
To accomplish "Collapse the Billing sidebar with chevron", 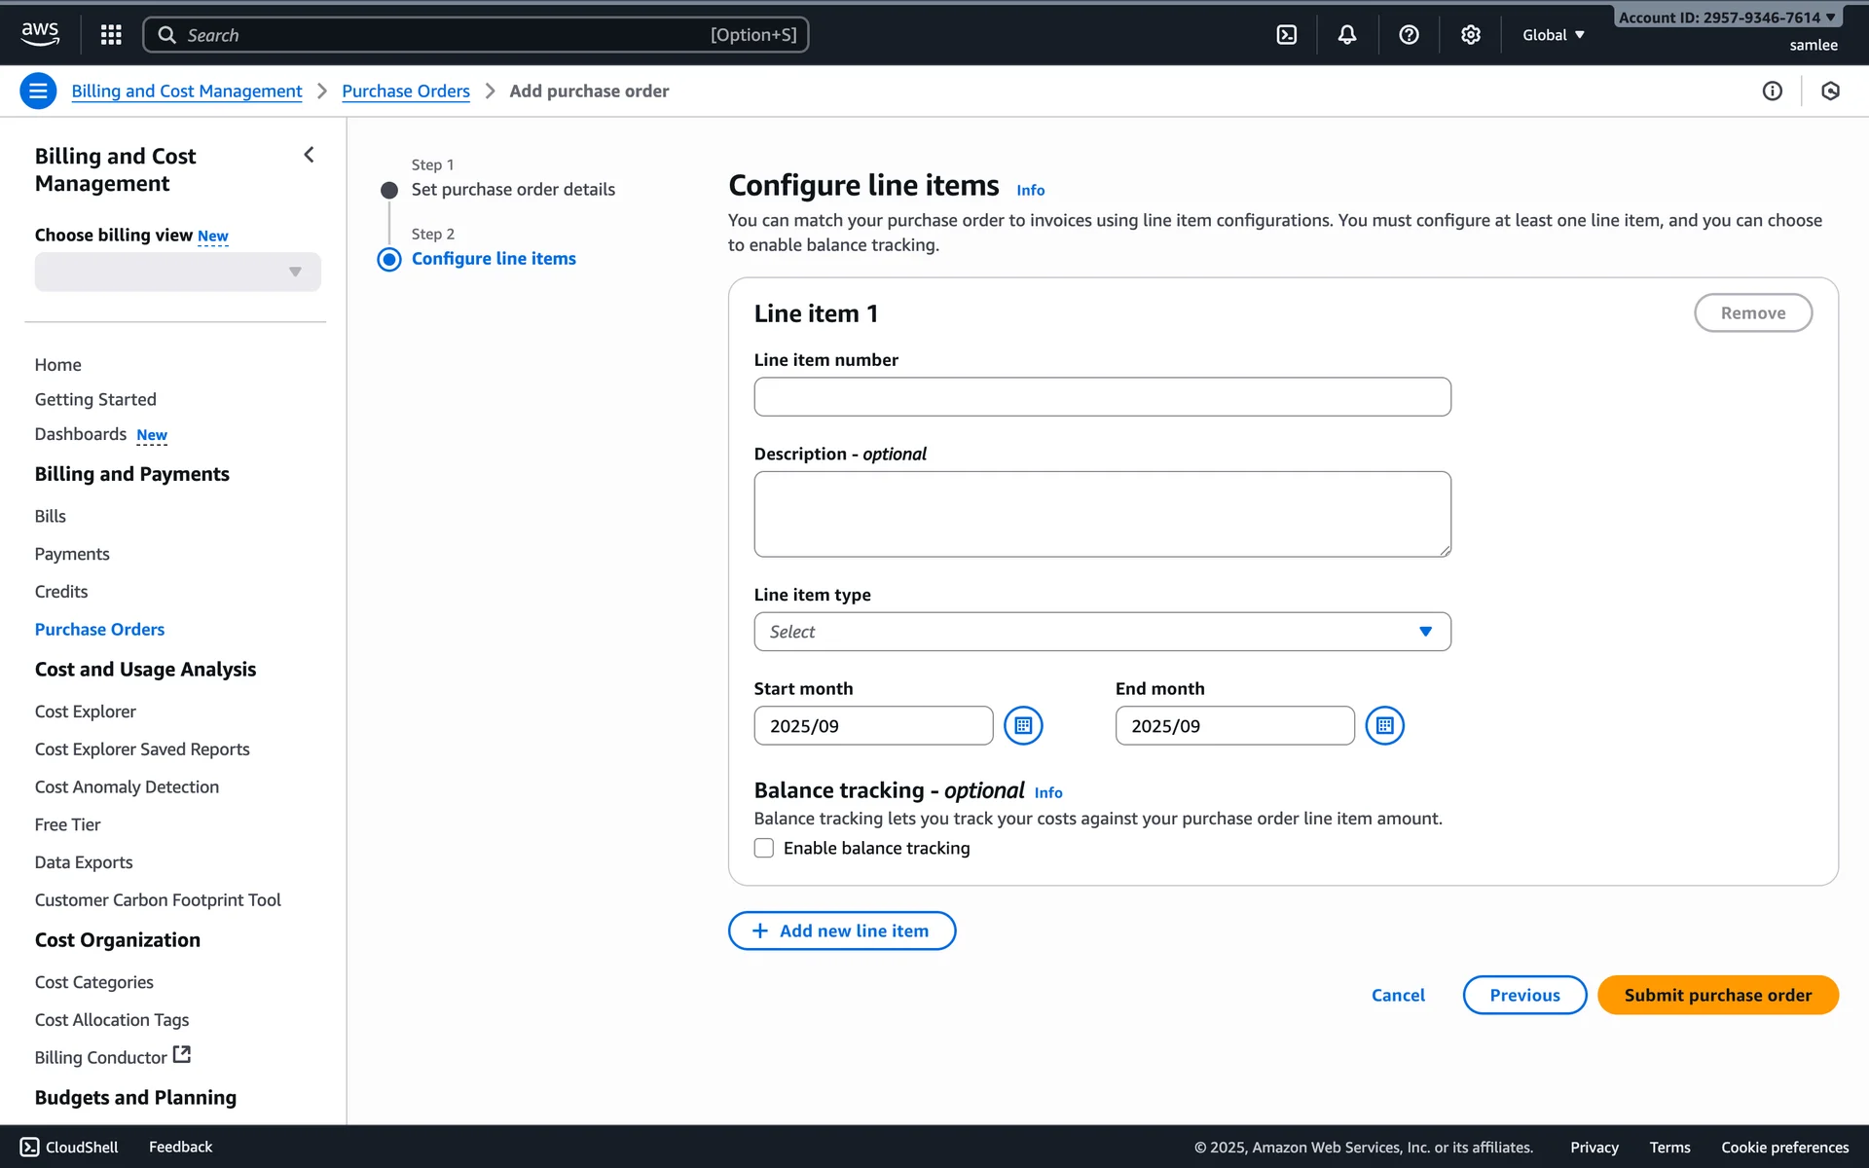I will [x=309, y=155].
